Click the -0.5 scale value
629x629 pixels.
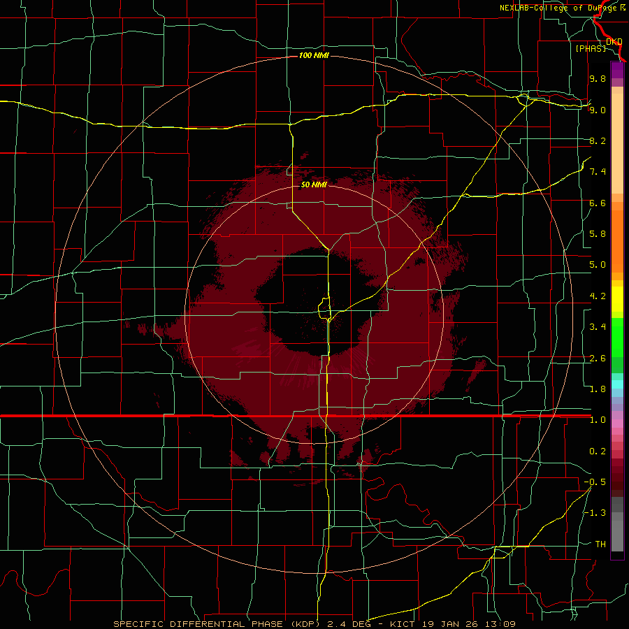[595, 482]
